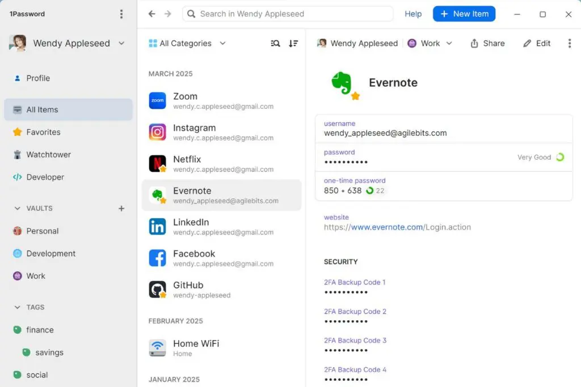Add a new vault with plus icon
The image size is (581, 387).
click(121, 209)
